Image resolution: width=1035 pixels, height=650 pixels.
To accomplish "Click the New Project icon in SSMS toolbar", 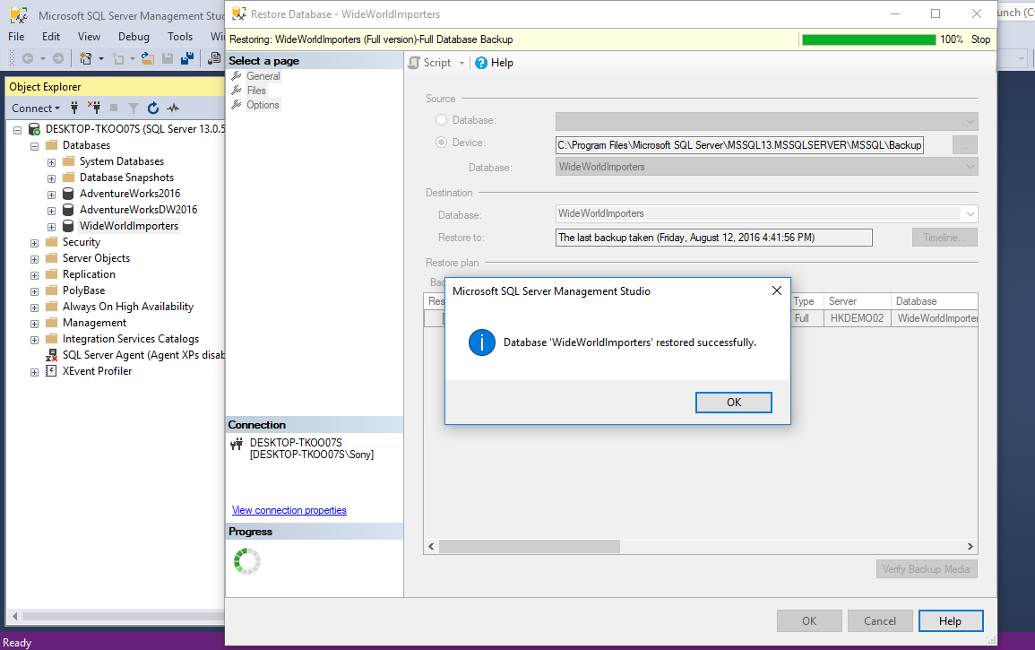I will (x=86, y=59).
